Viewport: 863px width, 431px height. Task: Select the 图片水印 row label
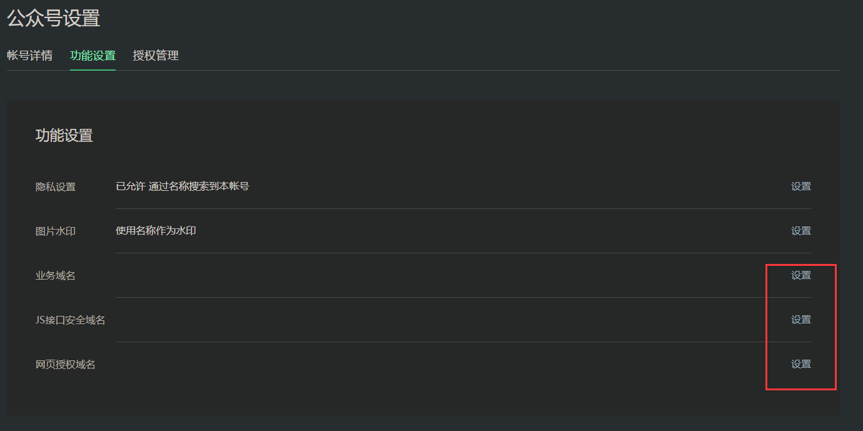tap(56, 231)
